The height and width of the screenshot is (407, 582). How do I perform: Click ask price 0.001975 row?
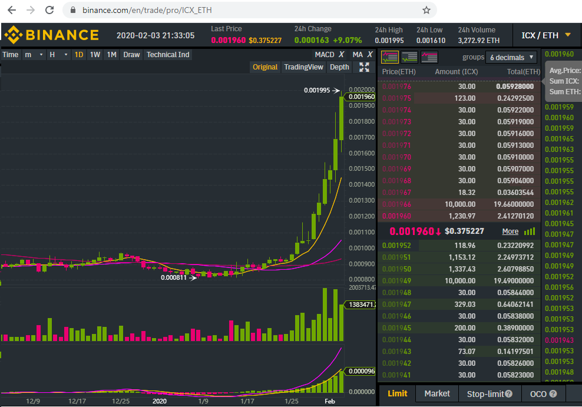click(459, 98)
